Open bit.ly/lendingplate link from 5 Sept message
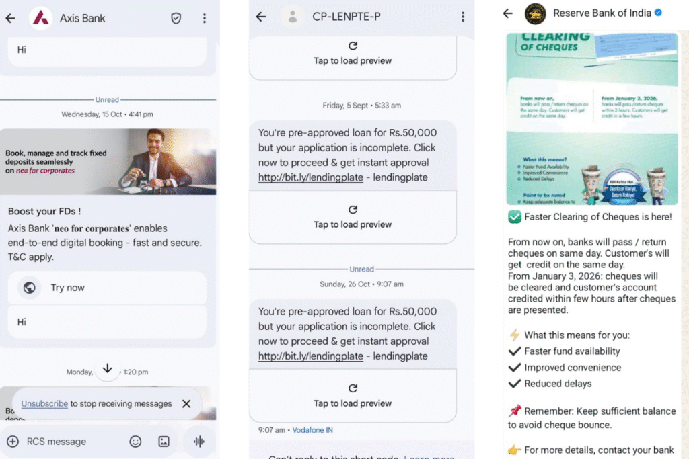 (311, 177)
